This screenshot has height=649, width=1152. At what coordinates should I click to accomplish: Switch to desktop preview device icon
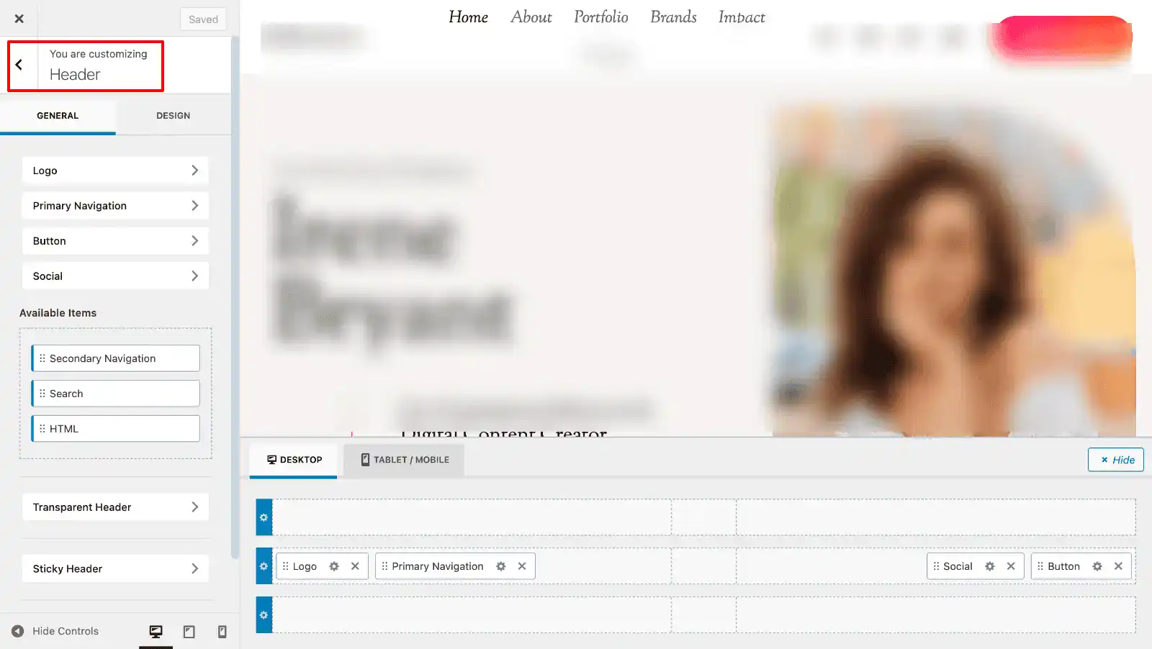[x=156, y=632]
